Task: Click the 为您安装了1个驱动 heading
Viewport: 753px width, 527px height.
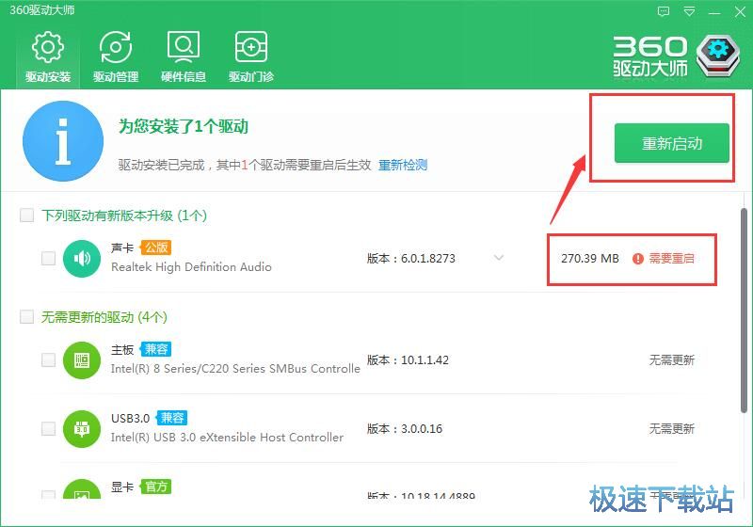Action: click(184, 127)
